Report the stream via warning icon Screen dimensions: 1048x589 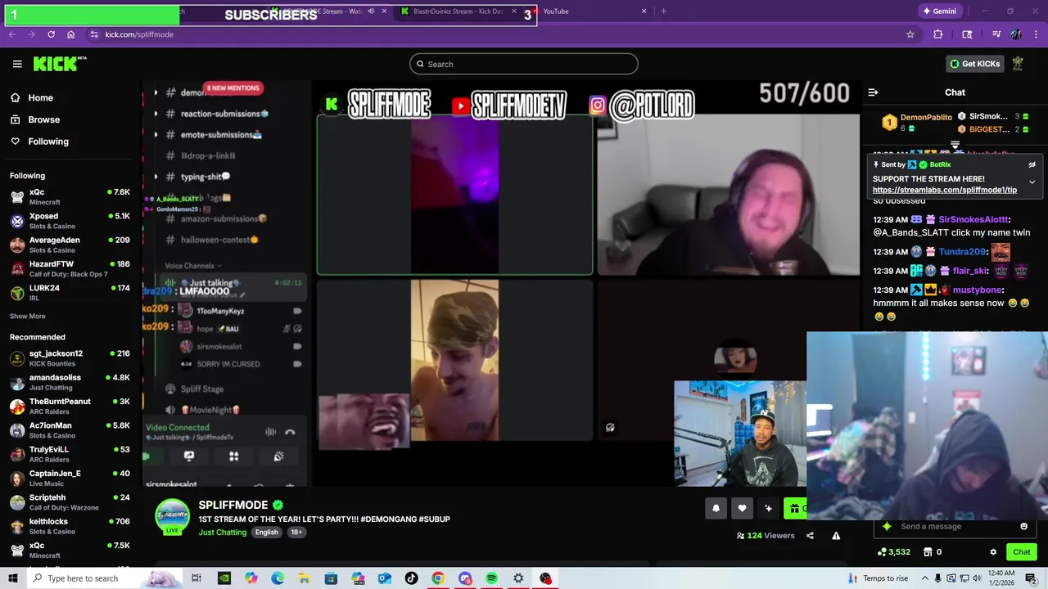click(x=836, y=536)
